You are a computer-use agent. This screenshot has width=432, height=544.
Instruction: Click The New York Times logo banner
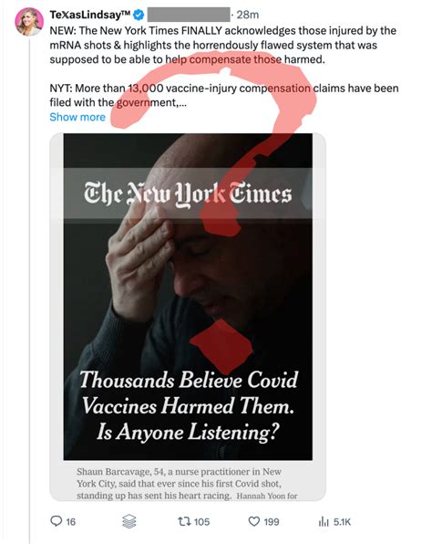(x=188, y=194)
